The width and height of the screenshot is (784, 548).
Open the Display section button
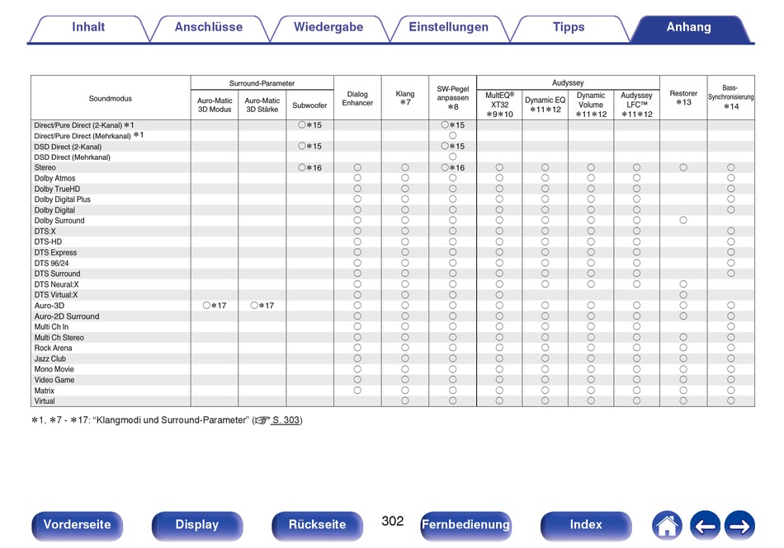[x=197, y=525]
